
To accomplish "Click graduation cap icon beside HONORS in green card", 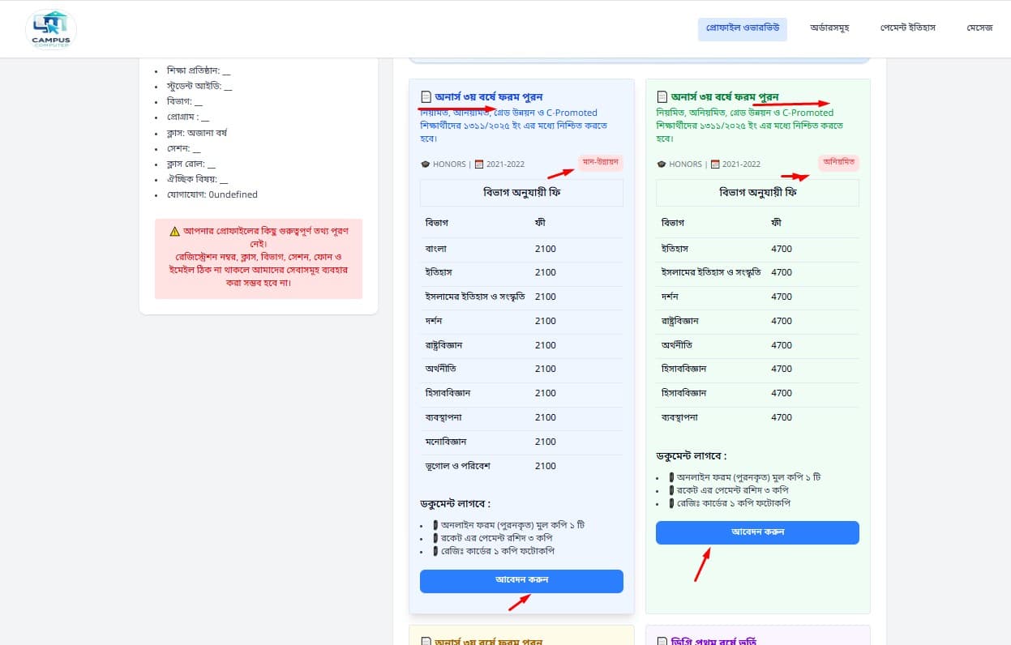I will pyautogui.click(x=662, y=164).
